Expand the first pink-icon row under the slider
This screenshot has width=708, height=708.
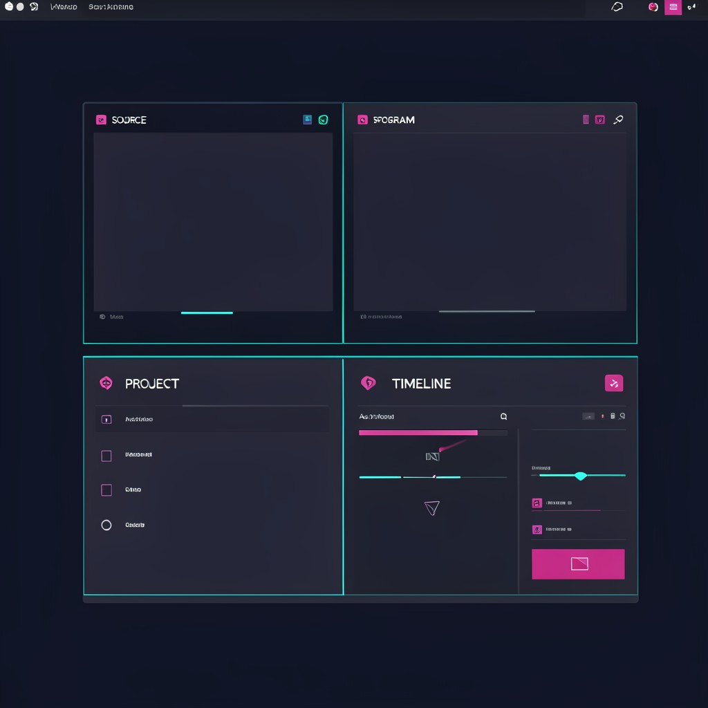coord(579,503)
